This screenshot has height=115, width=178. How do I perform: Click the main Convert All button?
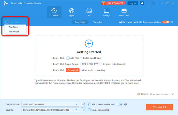tap(159, 107)
